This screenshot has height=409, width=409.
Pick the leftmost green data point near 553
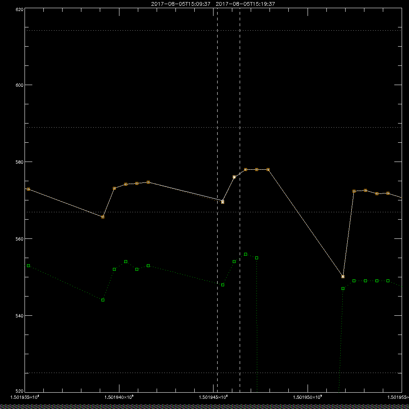coord(29,265)
